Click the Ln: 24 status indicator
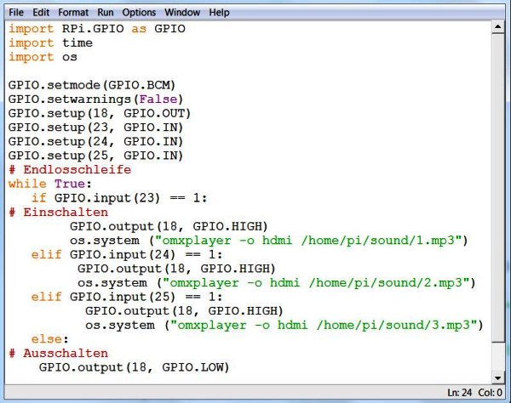The width and height of the screenshot is (511, 403). tap(462, 393)
